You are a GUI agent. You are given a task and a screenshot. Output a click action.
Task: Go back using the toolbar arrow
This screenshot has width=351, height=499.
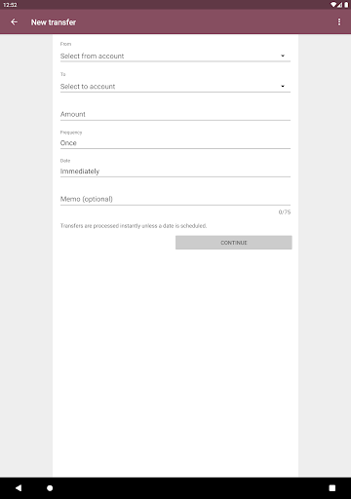[x=14, y=22]
